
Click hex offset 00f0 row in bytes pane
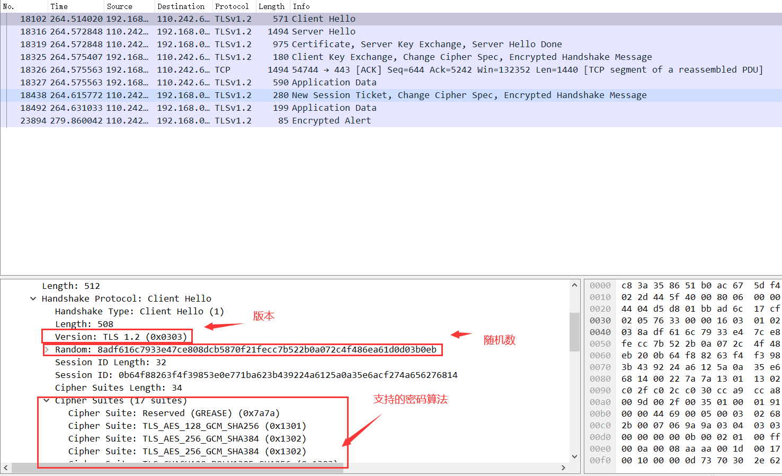click(x=600, y=461)
